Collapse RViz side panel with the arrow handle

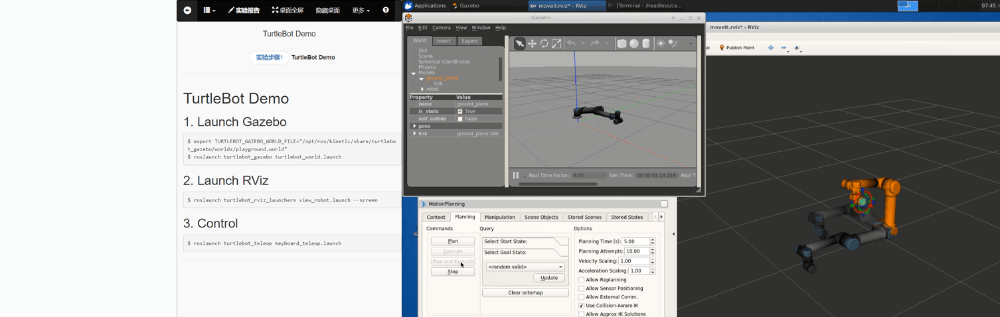coord(673,233)
